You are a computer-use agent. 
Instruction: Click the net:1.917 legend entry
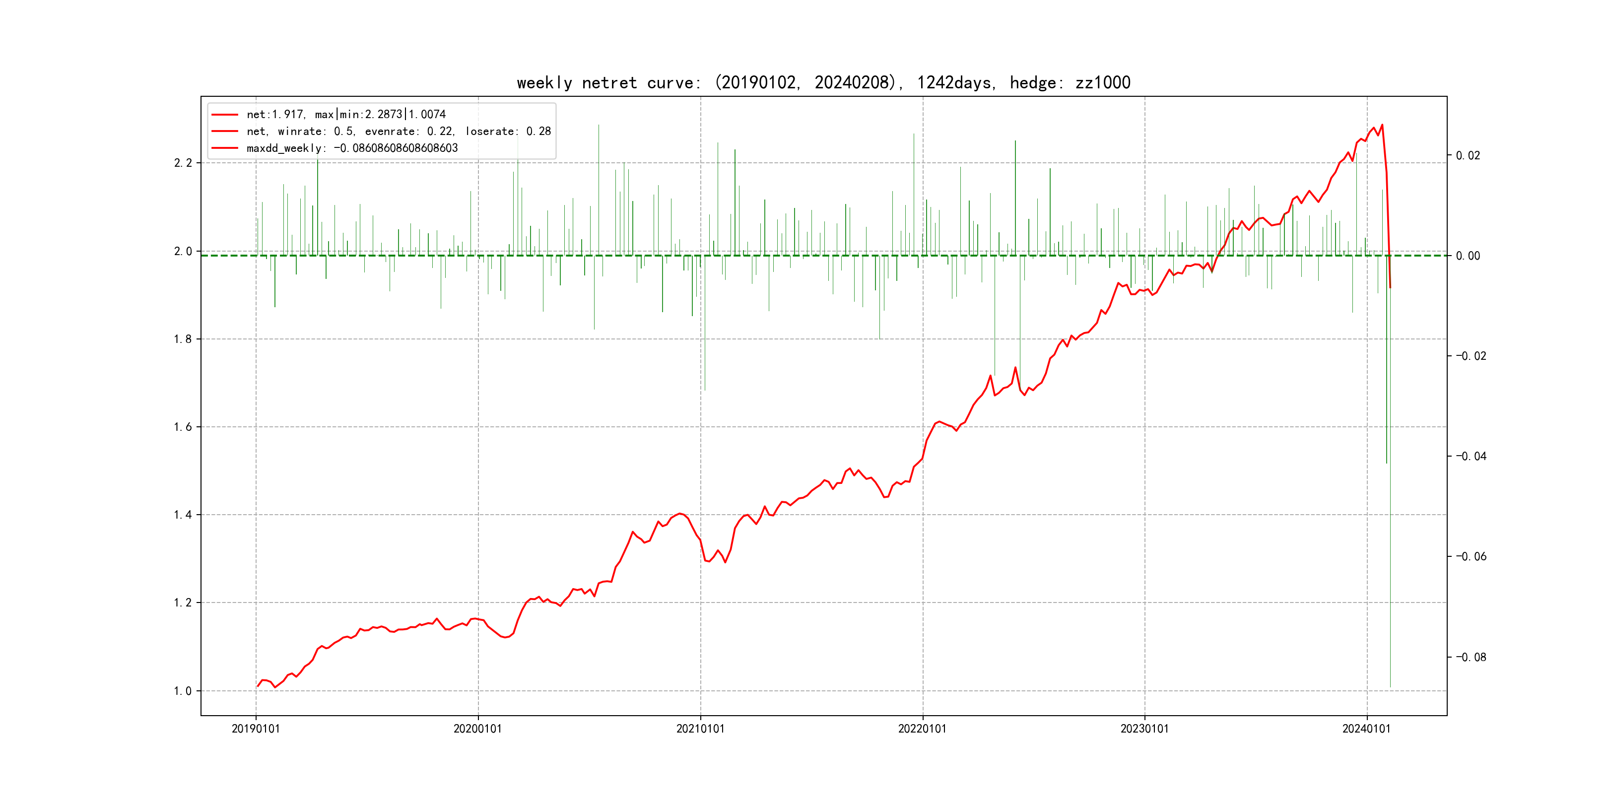coord(346,114)
